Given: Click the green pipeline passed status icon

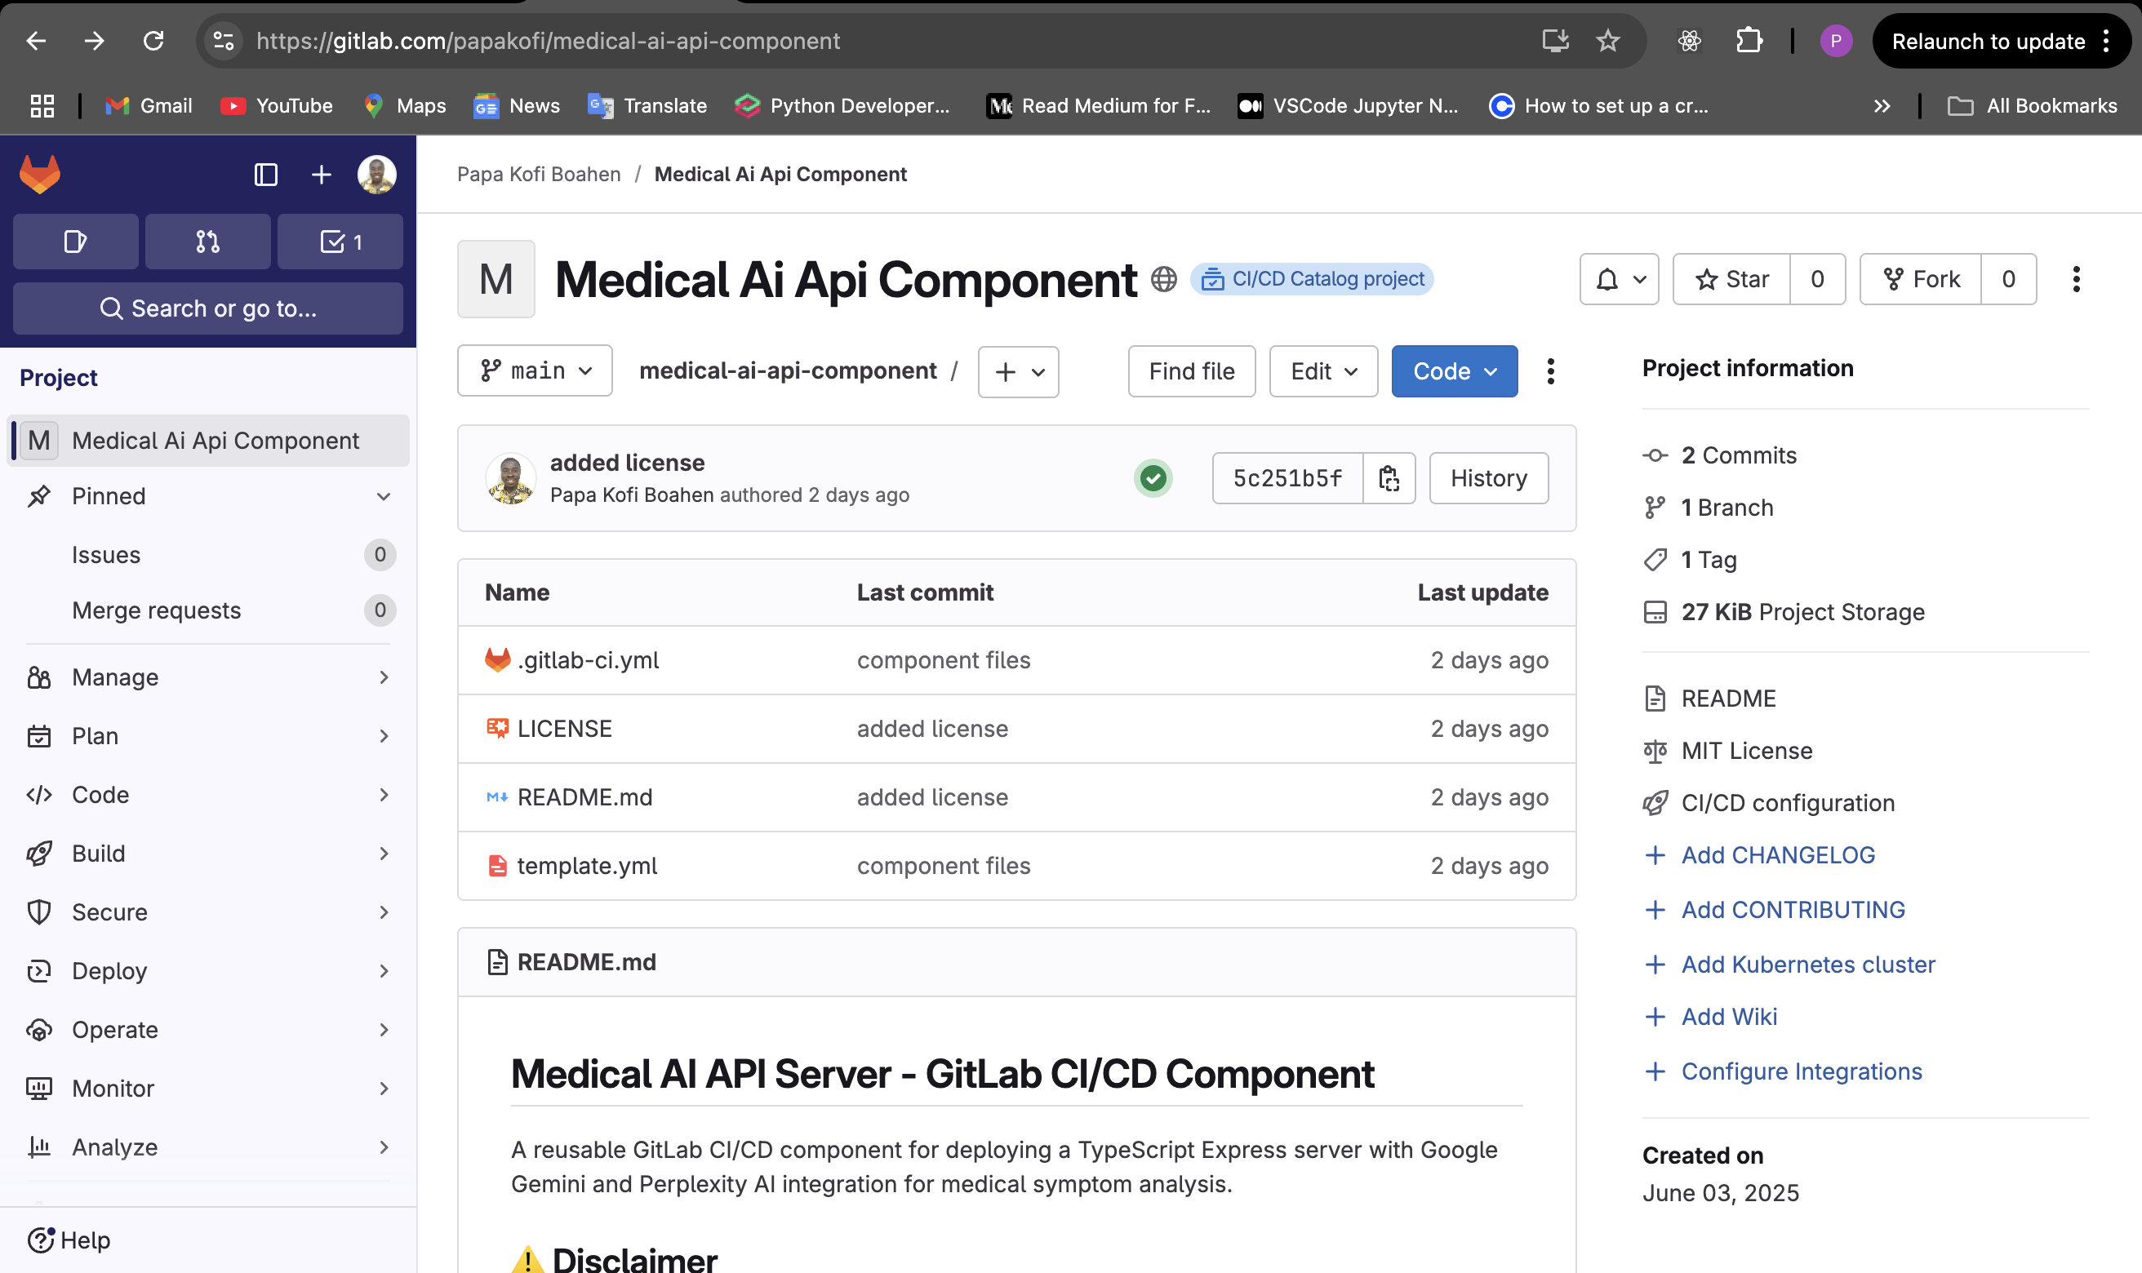Looking at the screenshot, I should 1153,479.
